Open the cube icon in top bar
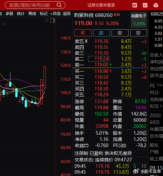The image size is (163, 176). [156, 5]
